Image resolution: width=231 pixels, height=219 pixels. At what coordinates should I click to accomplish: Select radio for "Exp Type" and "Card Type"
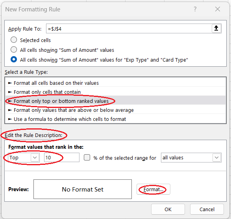[x=14, y=60]
